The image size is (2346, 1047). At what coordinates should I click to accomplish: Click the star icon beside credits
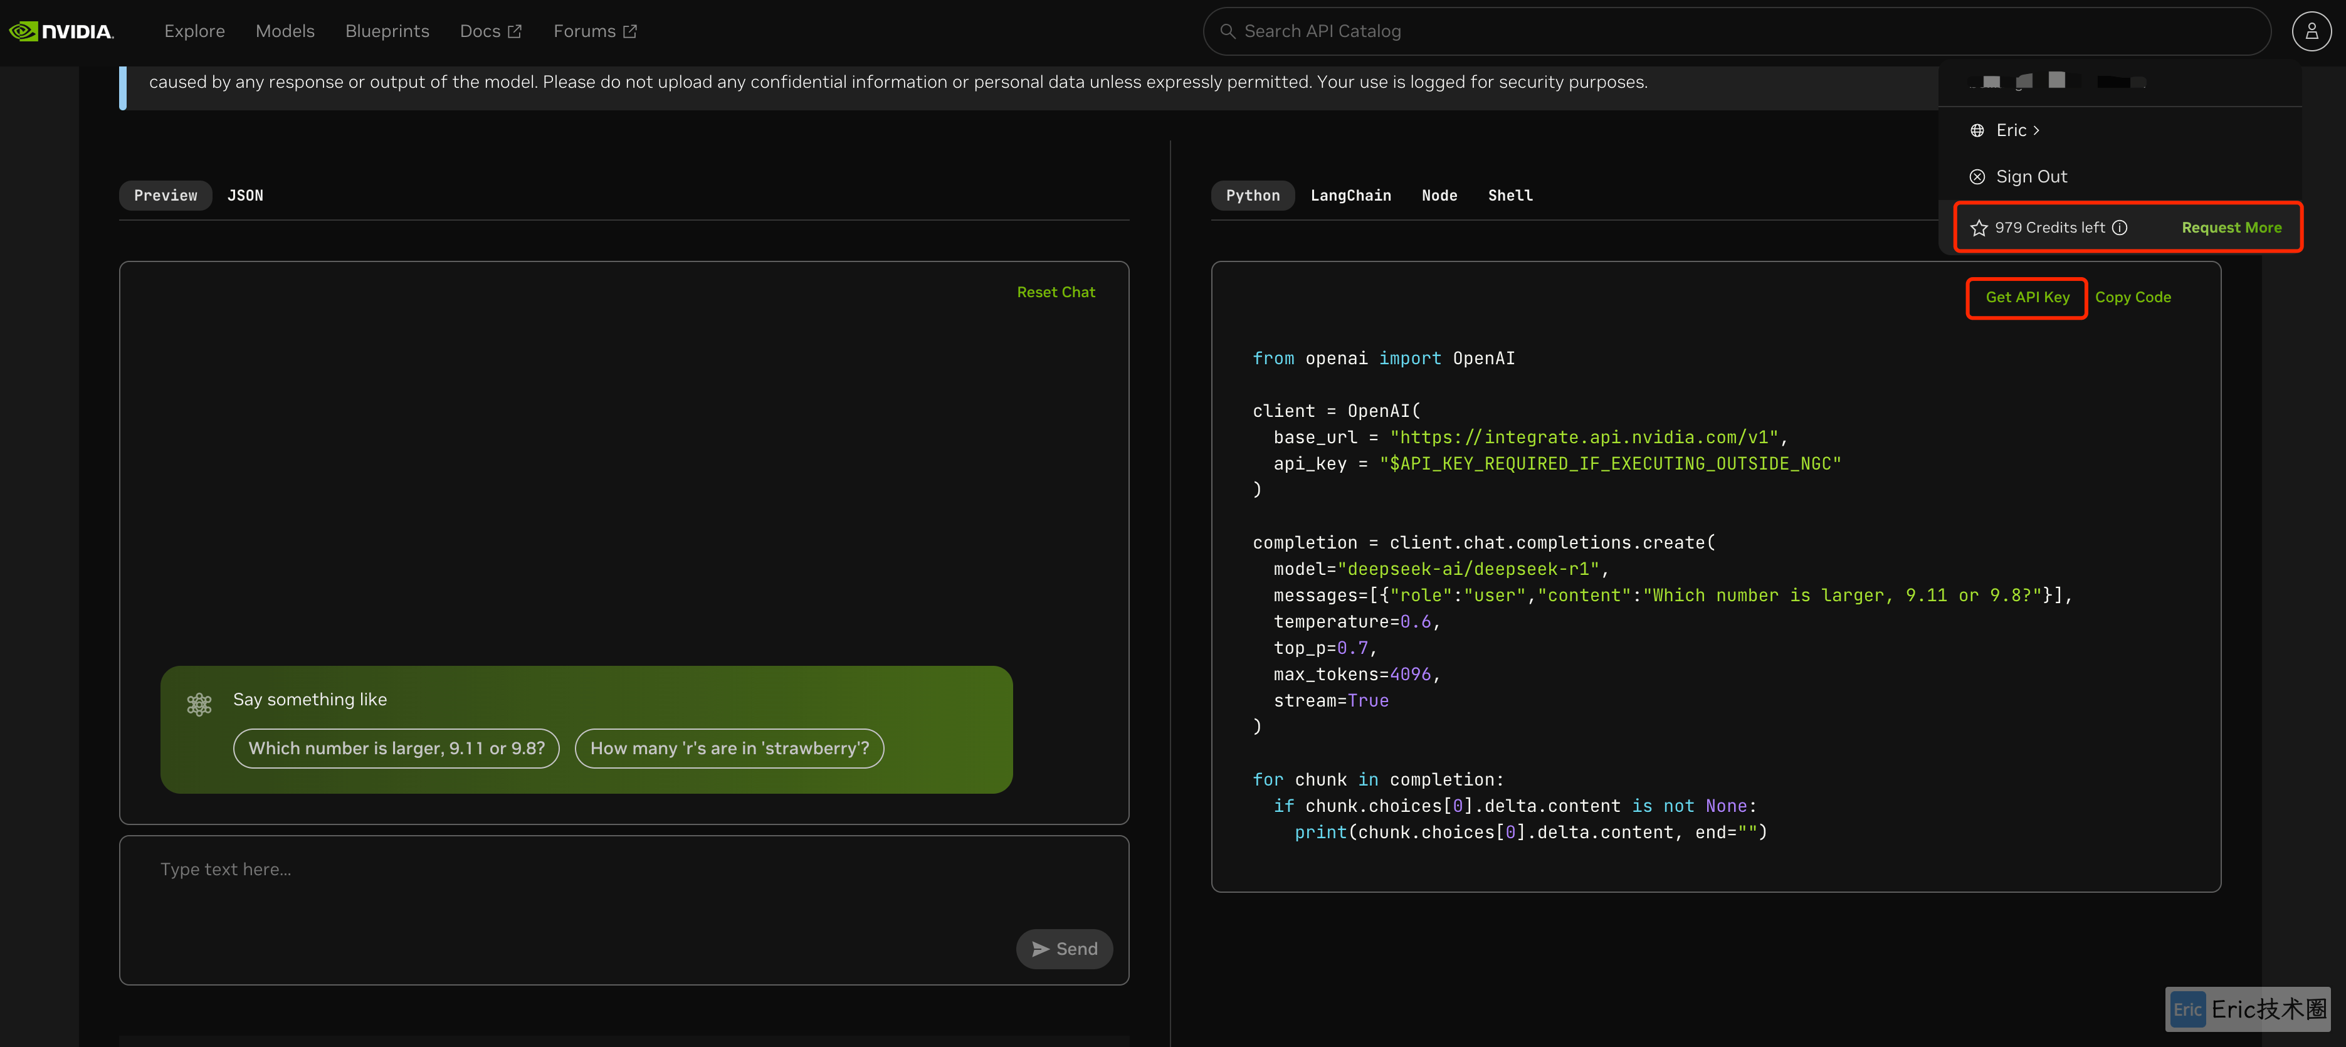click(1978, 228)
